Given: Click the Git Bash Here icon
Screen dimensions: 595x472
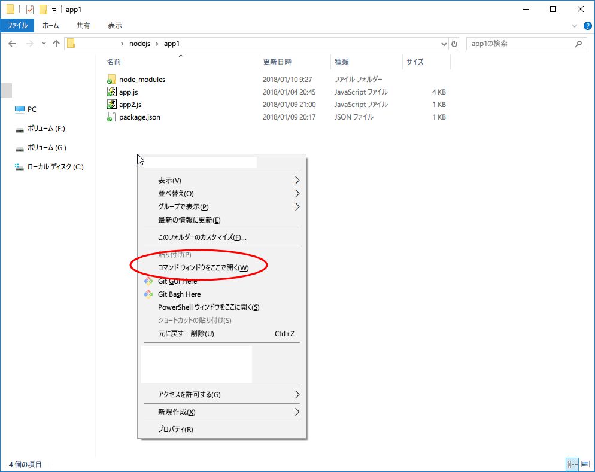Looking at the screenshot, I should click(x=148, y=294).
